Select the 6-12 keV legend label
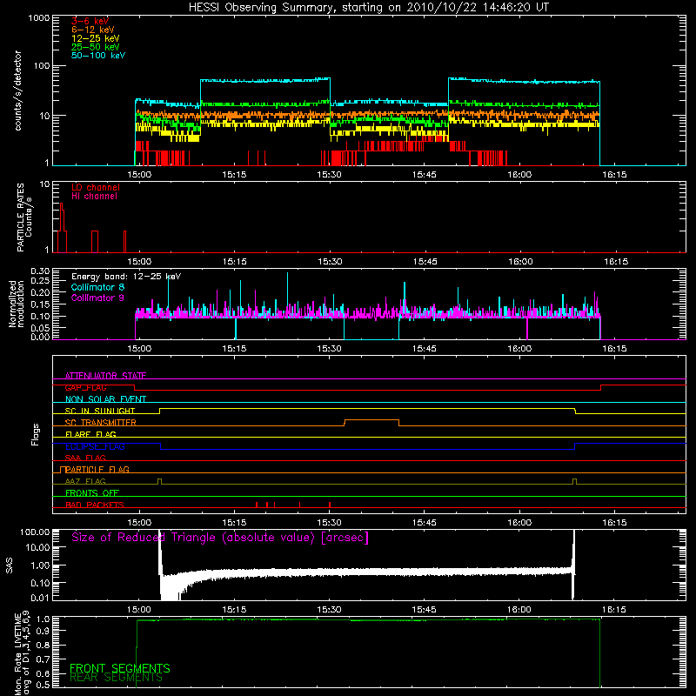 [93, 30]
